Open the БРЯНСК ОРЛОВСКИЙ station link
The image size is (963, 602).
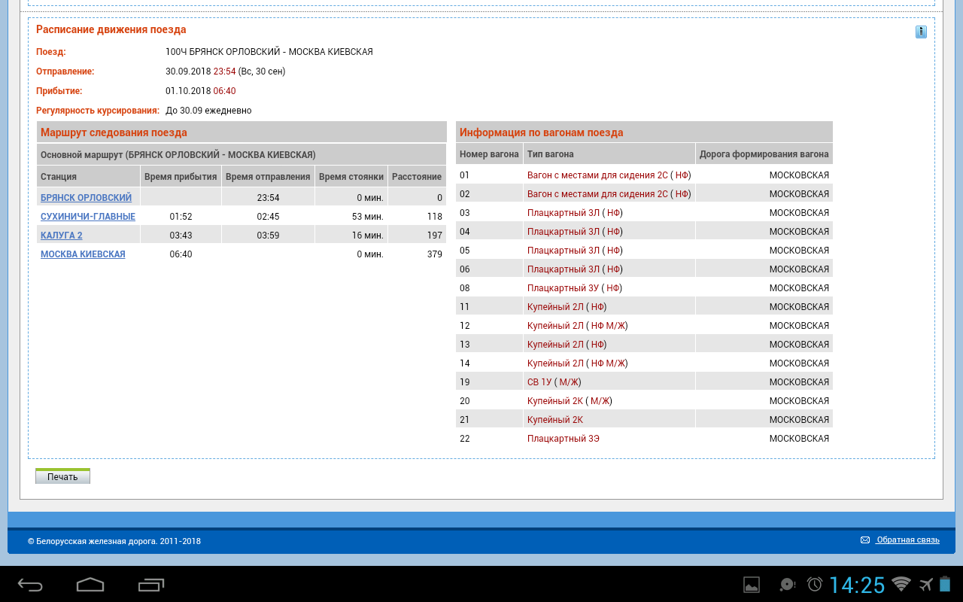[x=86, y=198]
